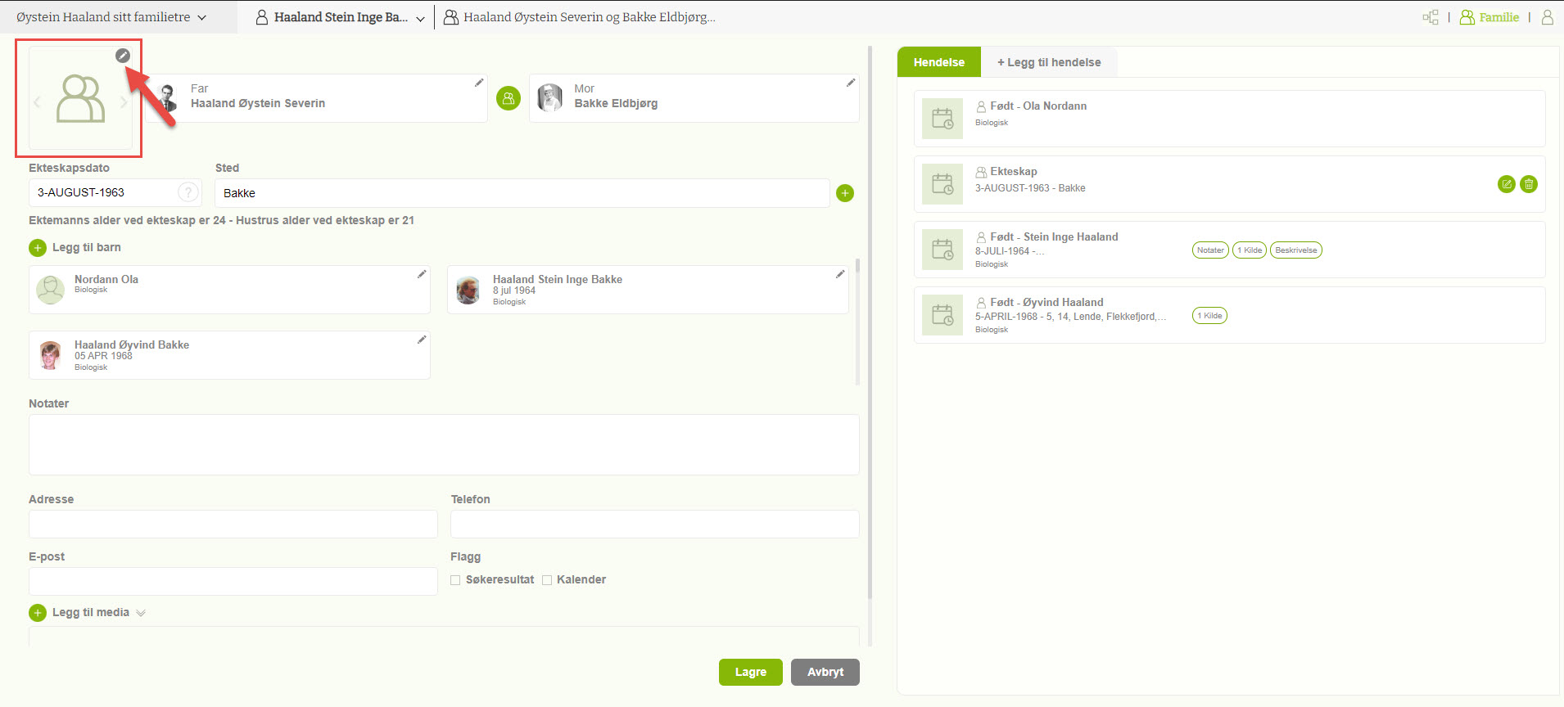Screen dimensions: 1564x707
Task: Expand the Legg til media chevron
Action: (x=141, y=613)
